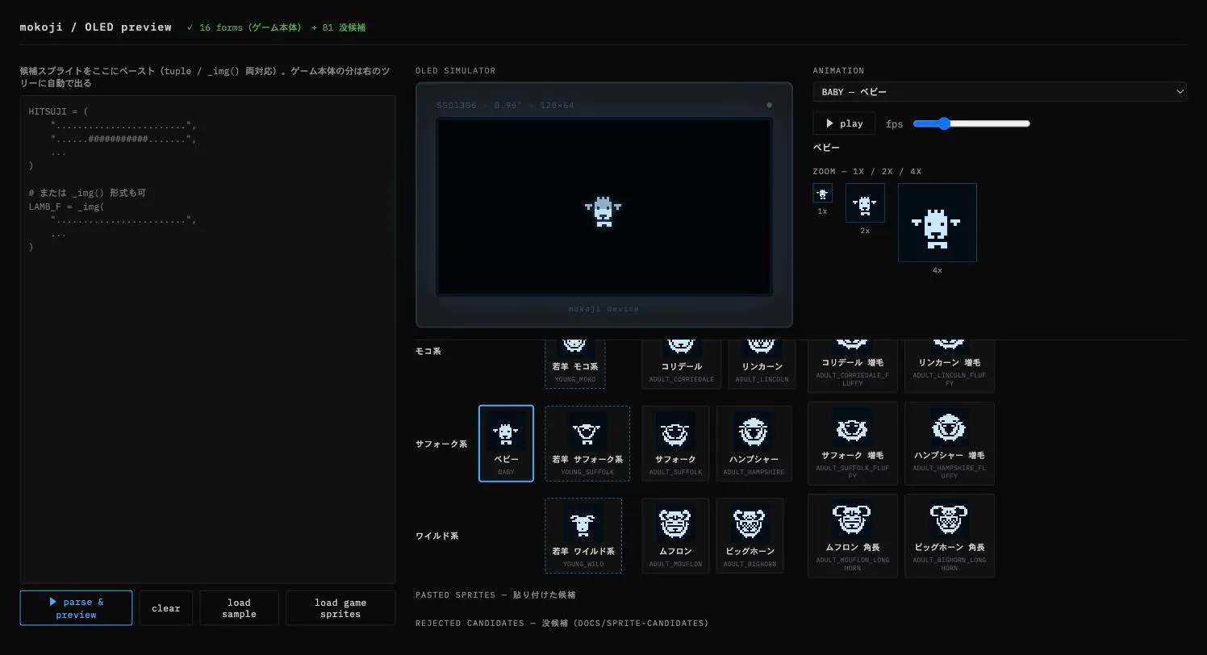Load the sample sprite
Image resolution: width=1207 pixels, height=655 pixels.
coord(239,608)
